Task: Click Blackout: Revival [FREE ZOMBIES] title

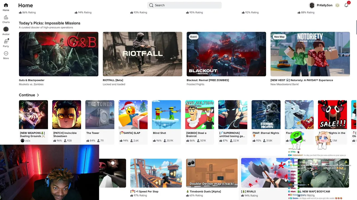Action: [208, 80]
